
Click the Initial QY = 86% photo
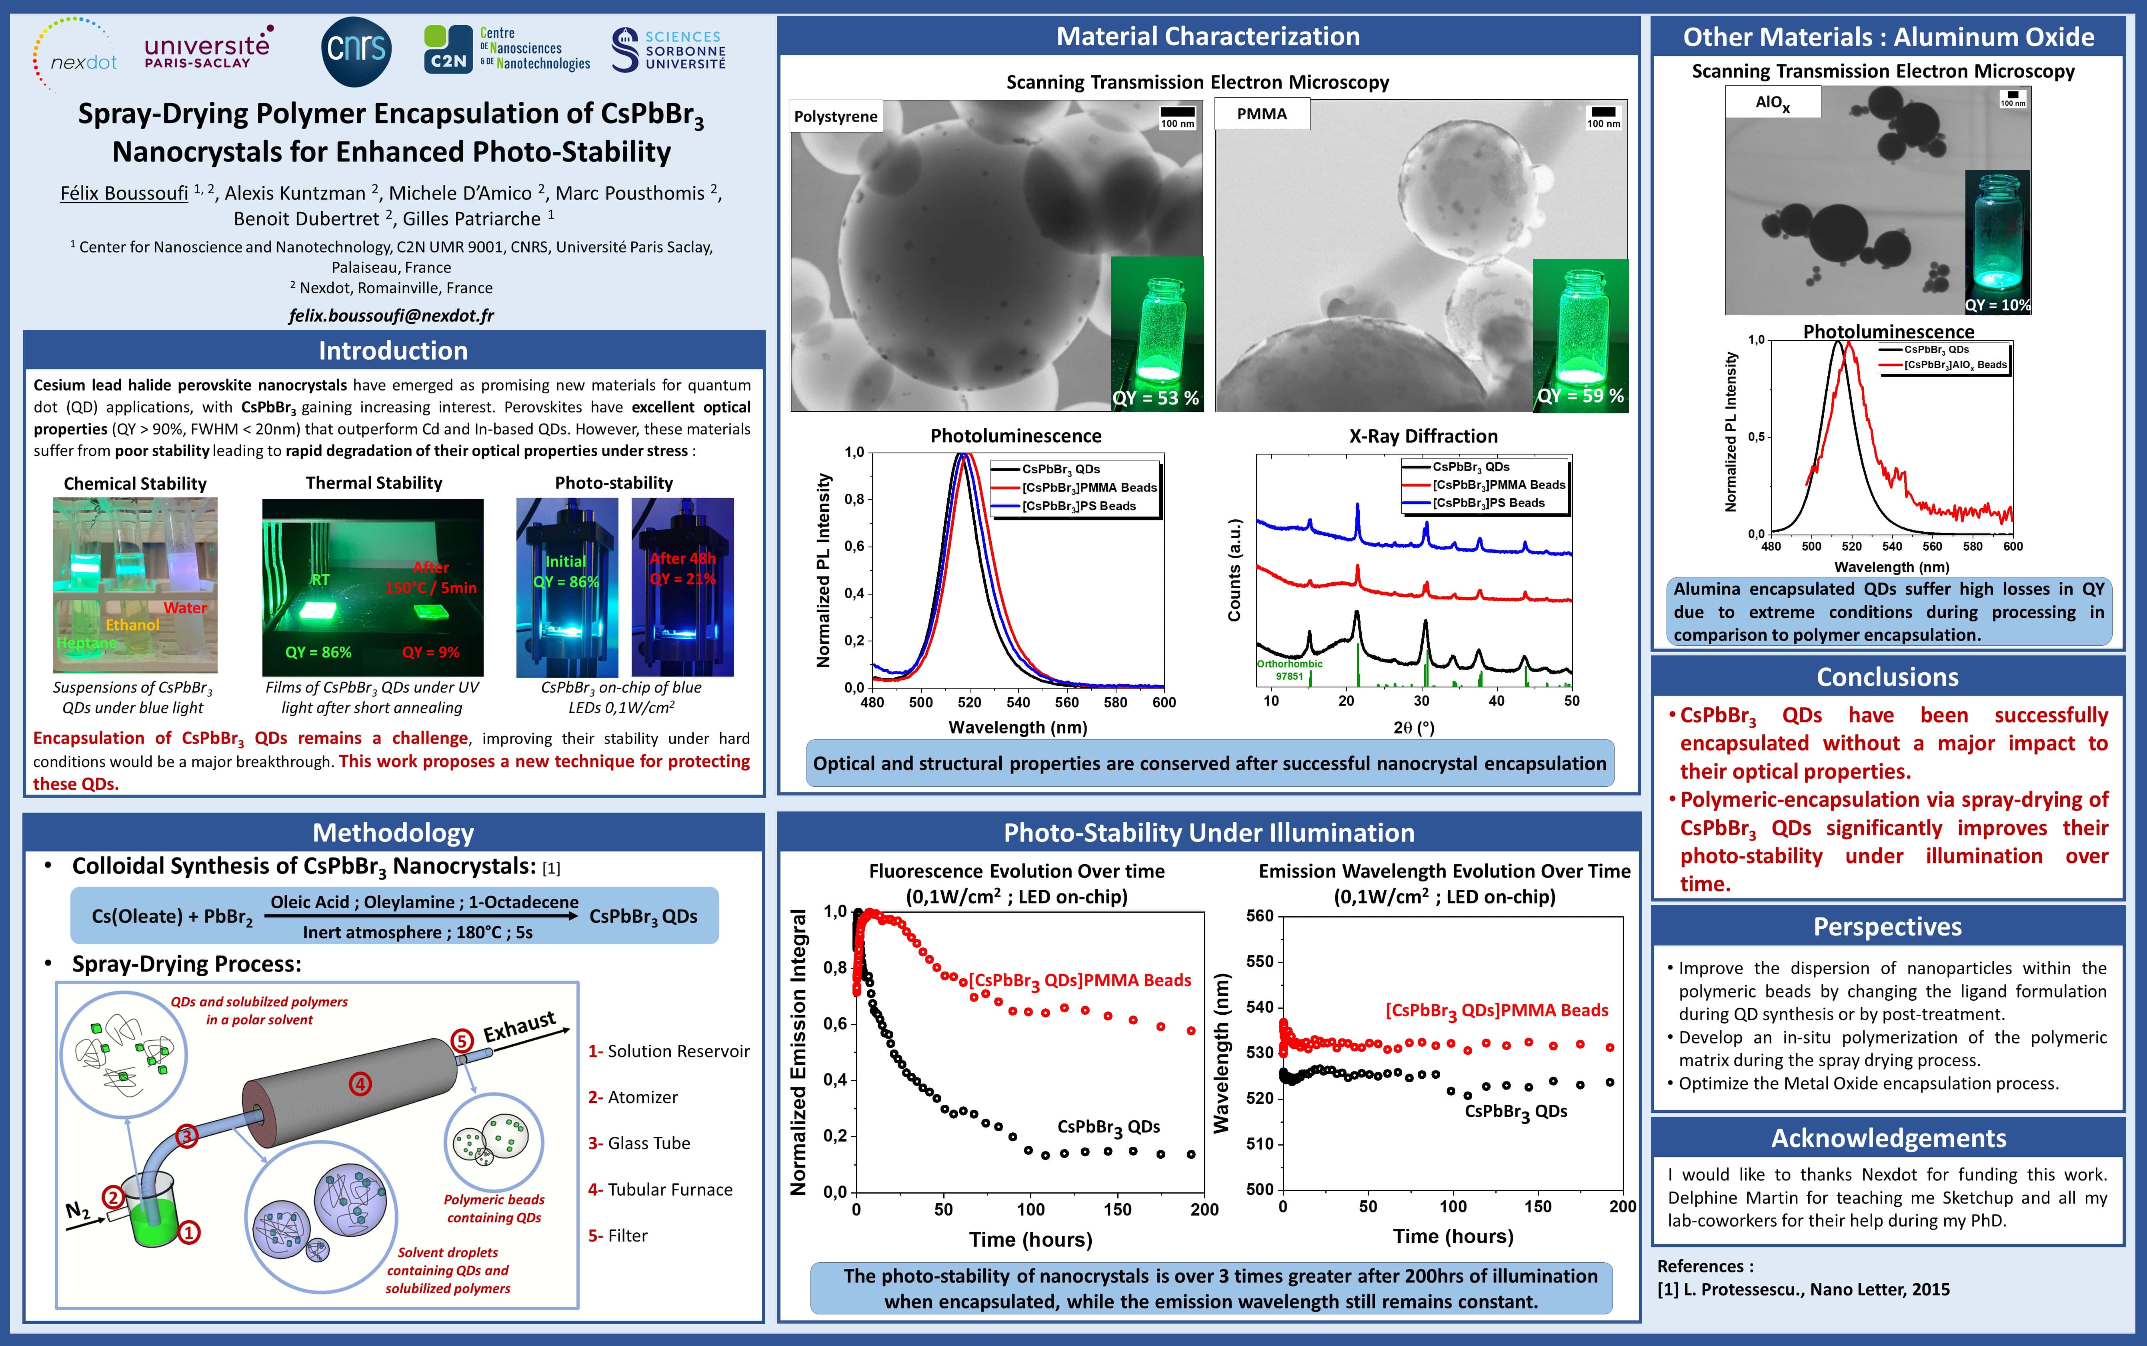(x=567, y=587)
